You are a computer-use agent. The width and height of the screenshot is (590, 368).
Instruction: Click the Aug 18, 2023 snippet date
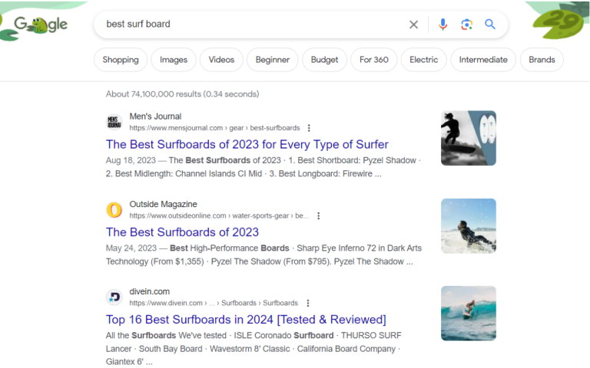[131, 160]
